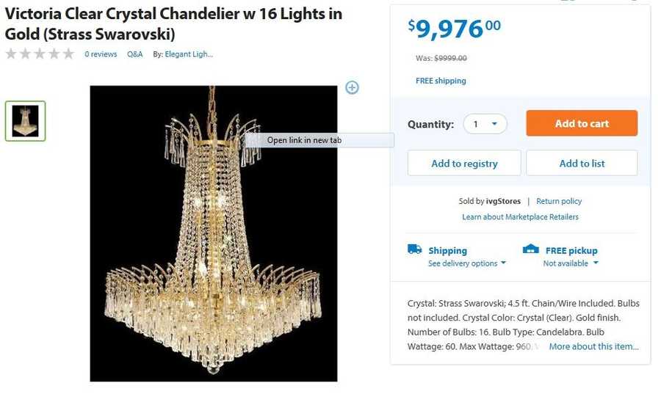Click 'More about this item...' link
Viewport: 661px width, 394px height.
click(593, 346)
